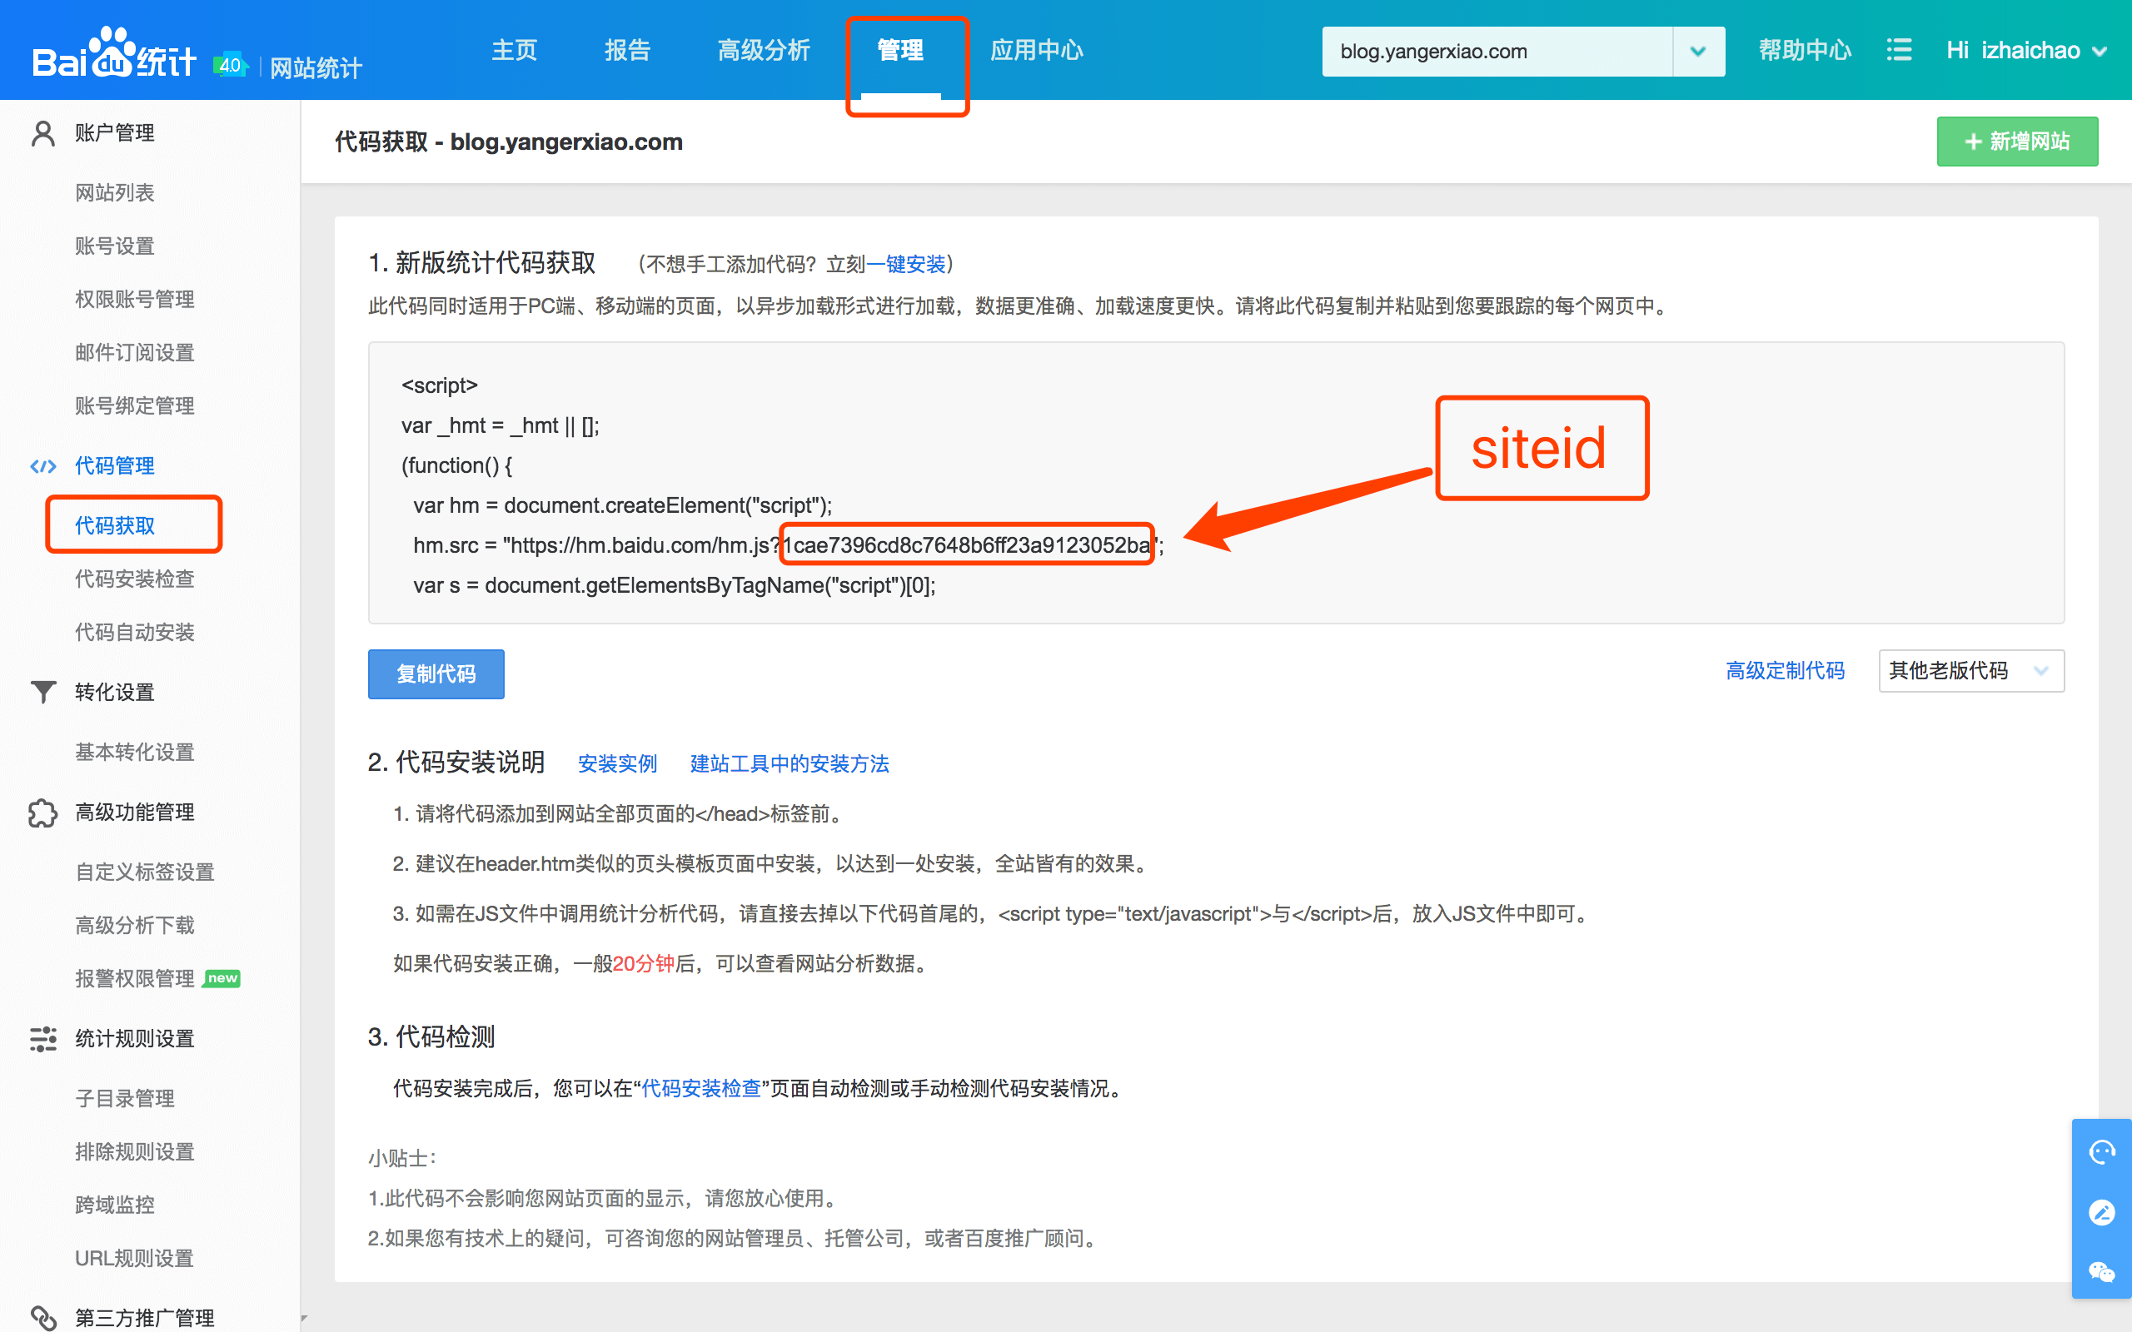Open the 其他老版代码 dropdown
This screenshot has width=2132, height=1332.
1970,671
